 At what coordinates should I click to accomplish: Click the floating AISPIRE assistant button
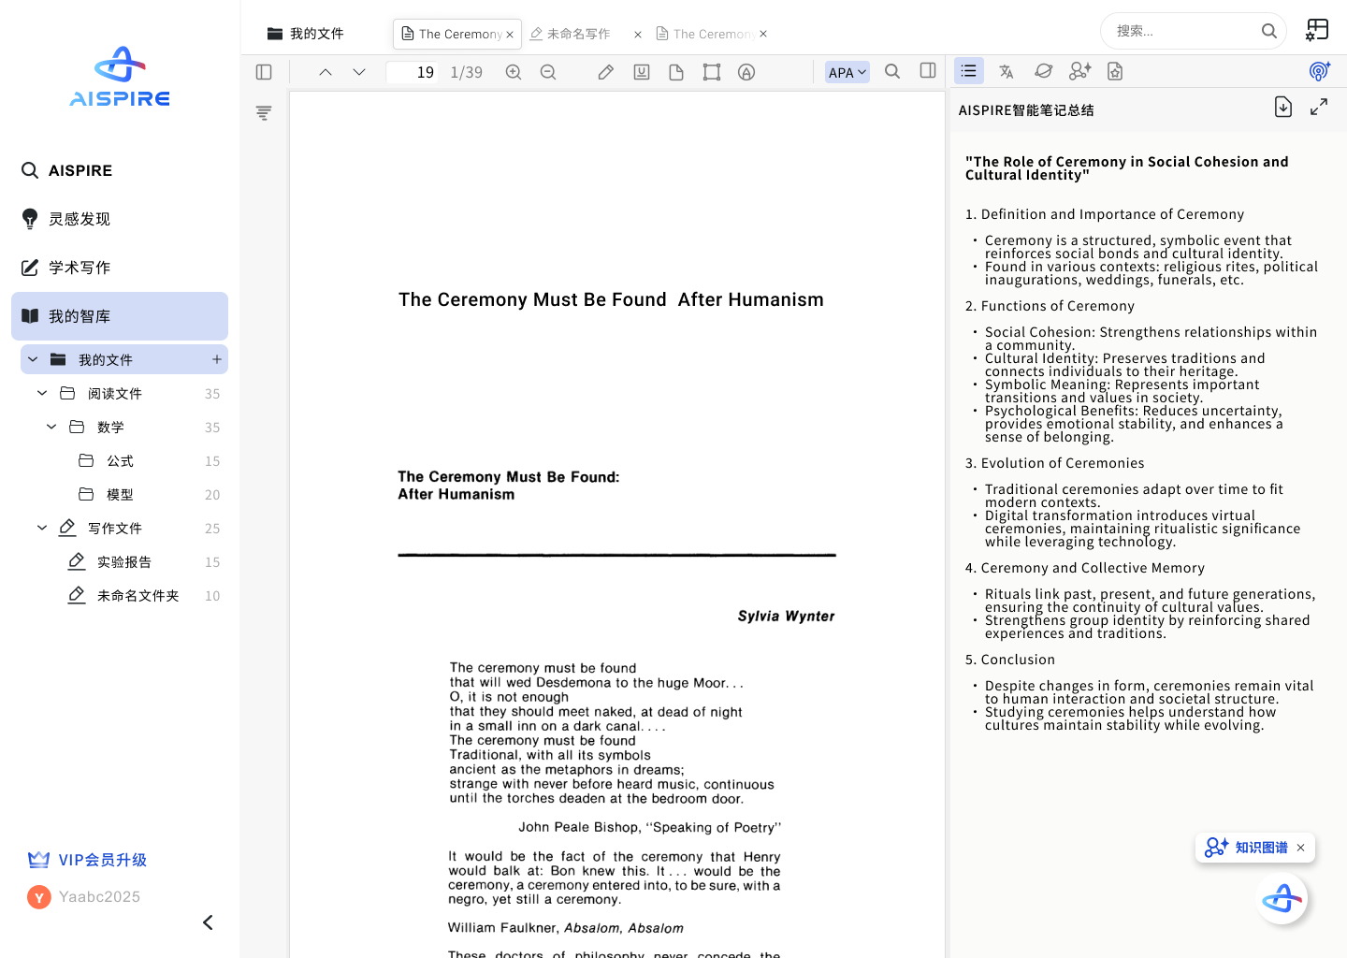(x=1282, y=899)
